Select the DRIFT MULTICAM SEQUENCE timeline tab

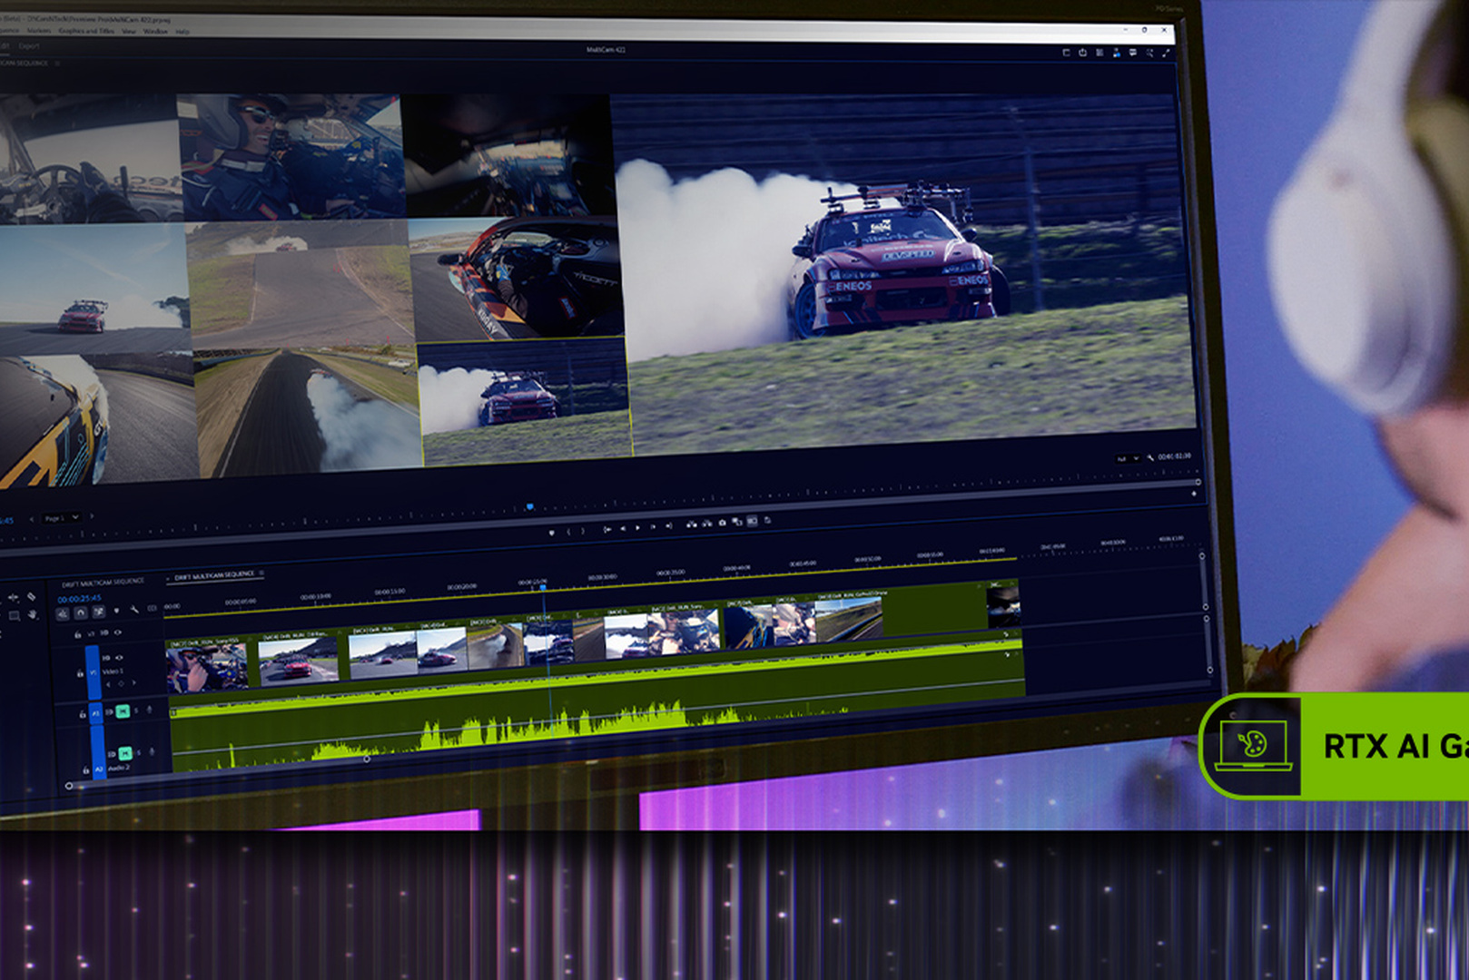pyautogui.click(x=214, y=575)
